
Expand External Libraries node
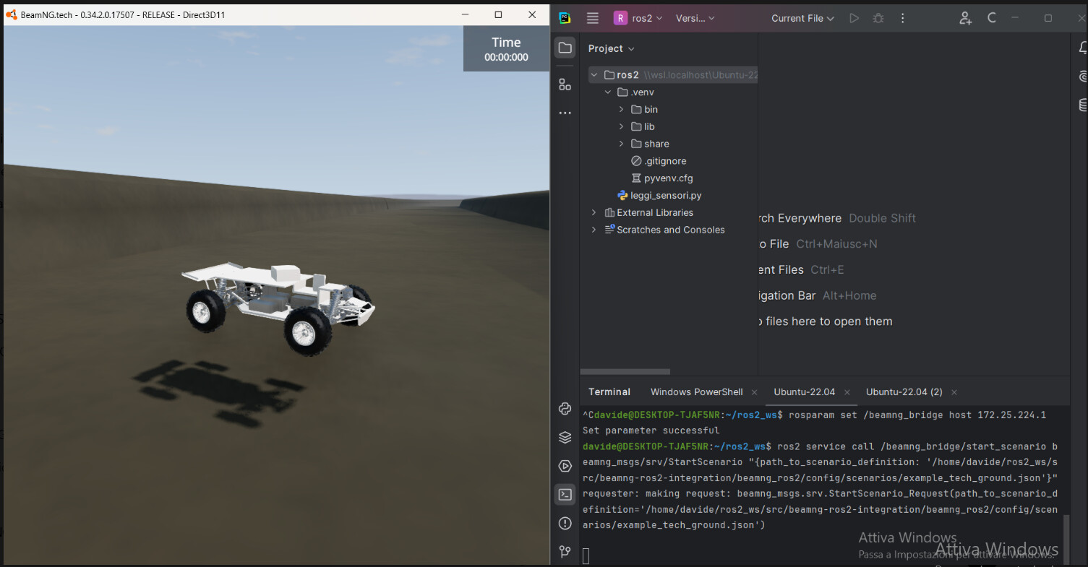point(594,212)
